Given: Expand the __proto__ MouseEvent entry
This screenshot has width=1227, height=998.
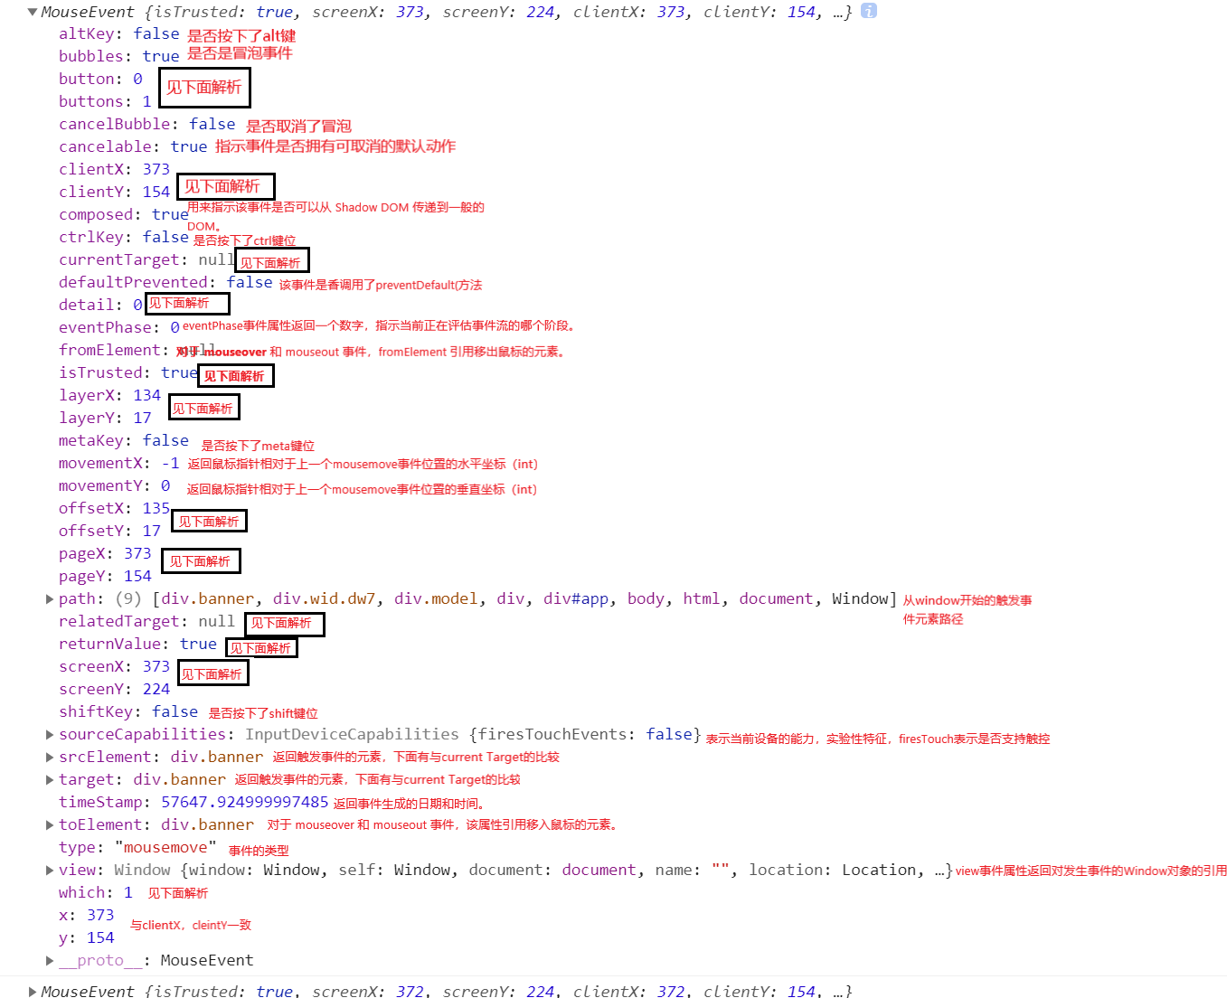Looking at the screenshot, I should pos(50,960).
